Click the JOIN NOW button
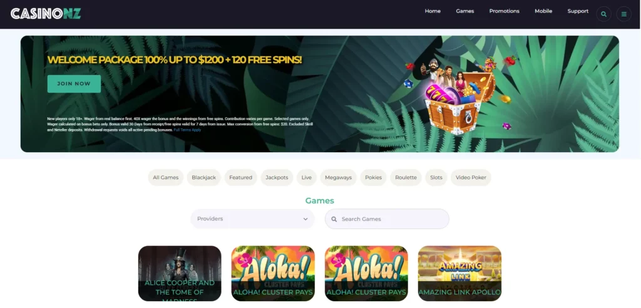Image resolution: width=641 pixels, height=308 pixels. point(74,84)
